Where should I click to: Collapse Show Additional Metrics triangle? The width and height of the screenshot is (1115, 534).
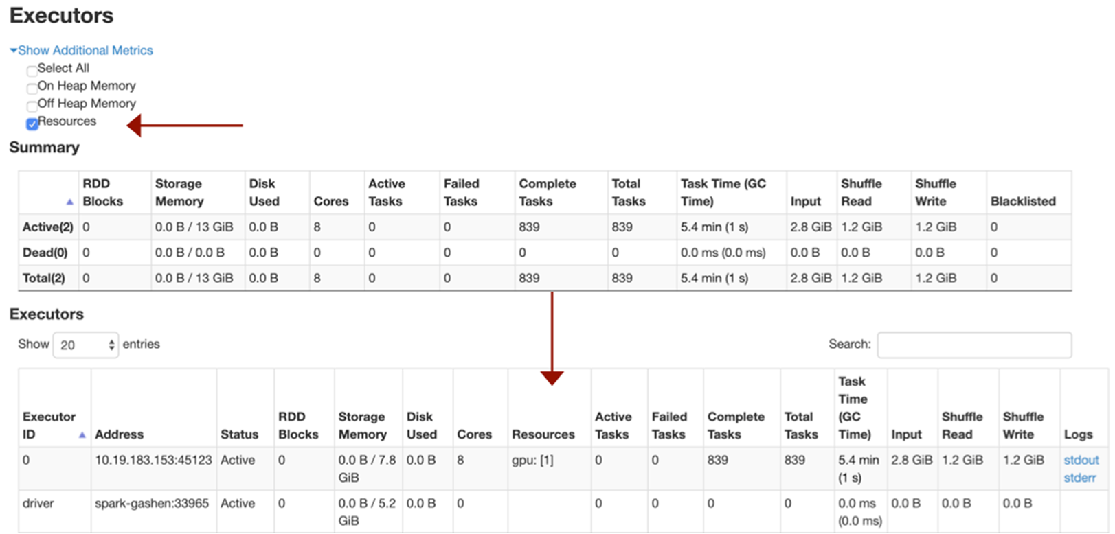13,50
